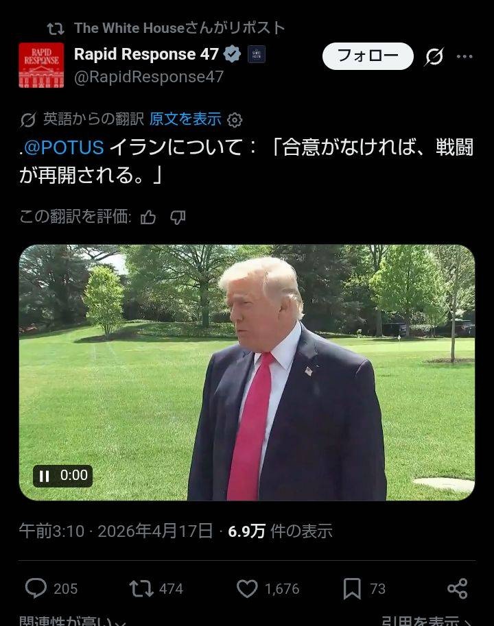The height and width of the screenshot is (626, 494).
Task: Show original text via 原文を表示
Action: [185, 119]
